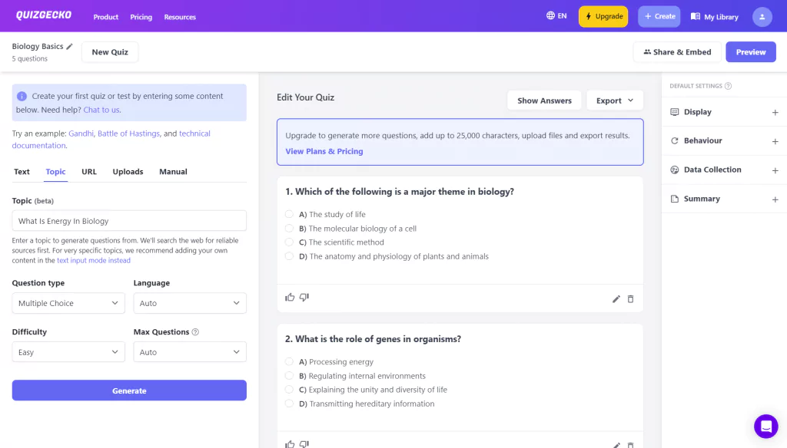Expand the Display settings section
The width and height of the screenshot is (787, 448).
[x=724, y=112]
